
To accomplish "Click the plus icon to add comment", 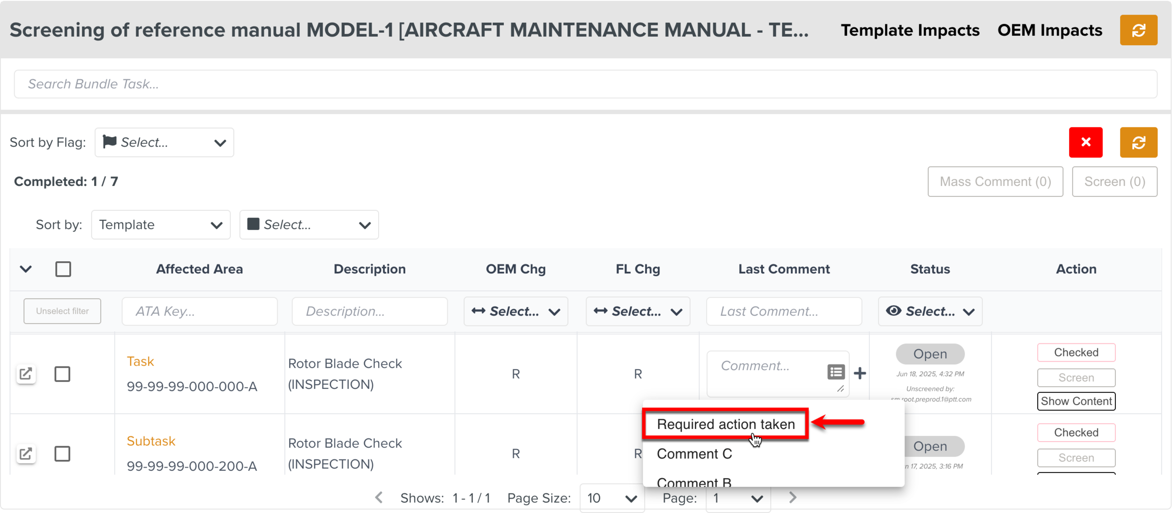I will (860, 373).
